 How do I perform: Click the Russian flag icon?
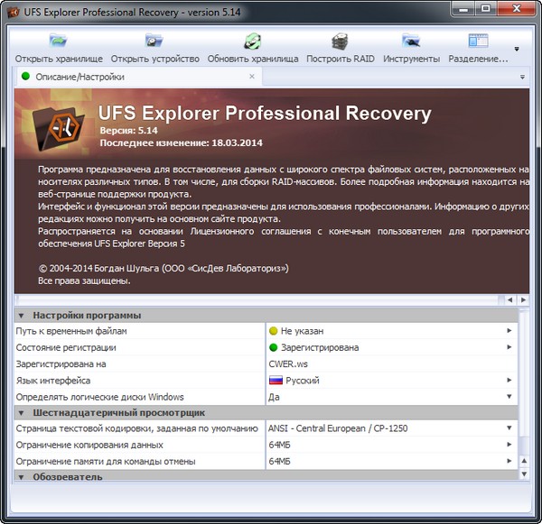pyautogui.click(x=276, y=381)
